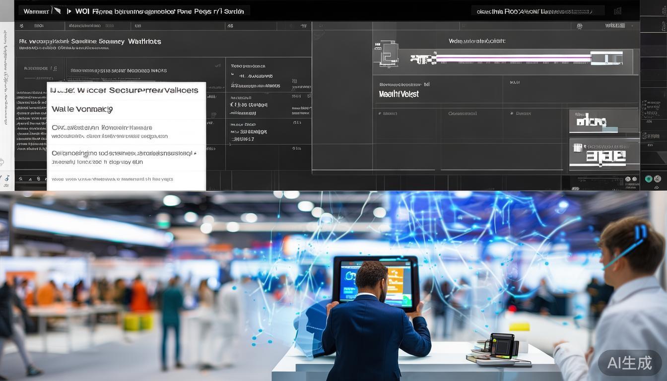This screenshot has height=381, width=667.
Task: Open the upper thumbnail in the right panel
Action: click(x=603, y=122)
